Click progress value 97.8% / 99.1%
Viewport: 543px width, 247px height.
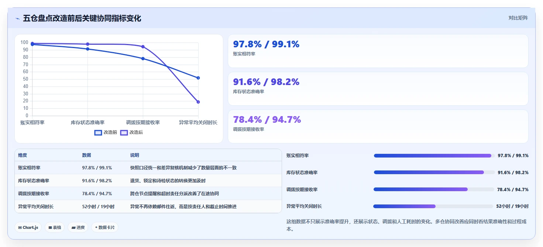[513, 156]
